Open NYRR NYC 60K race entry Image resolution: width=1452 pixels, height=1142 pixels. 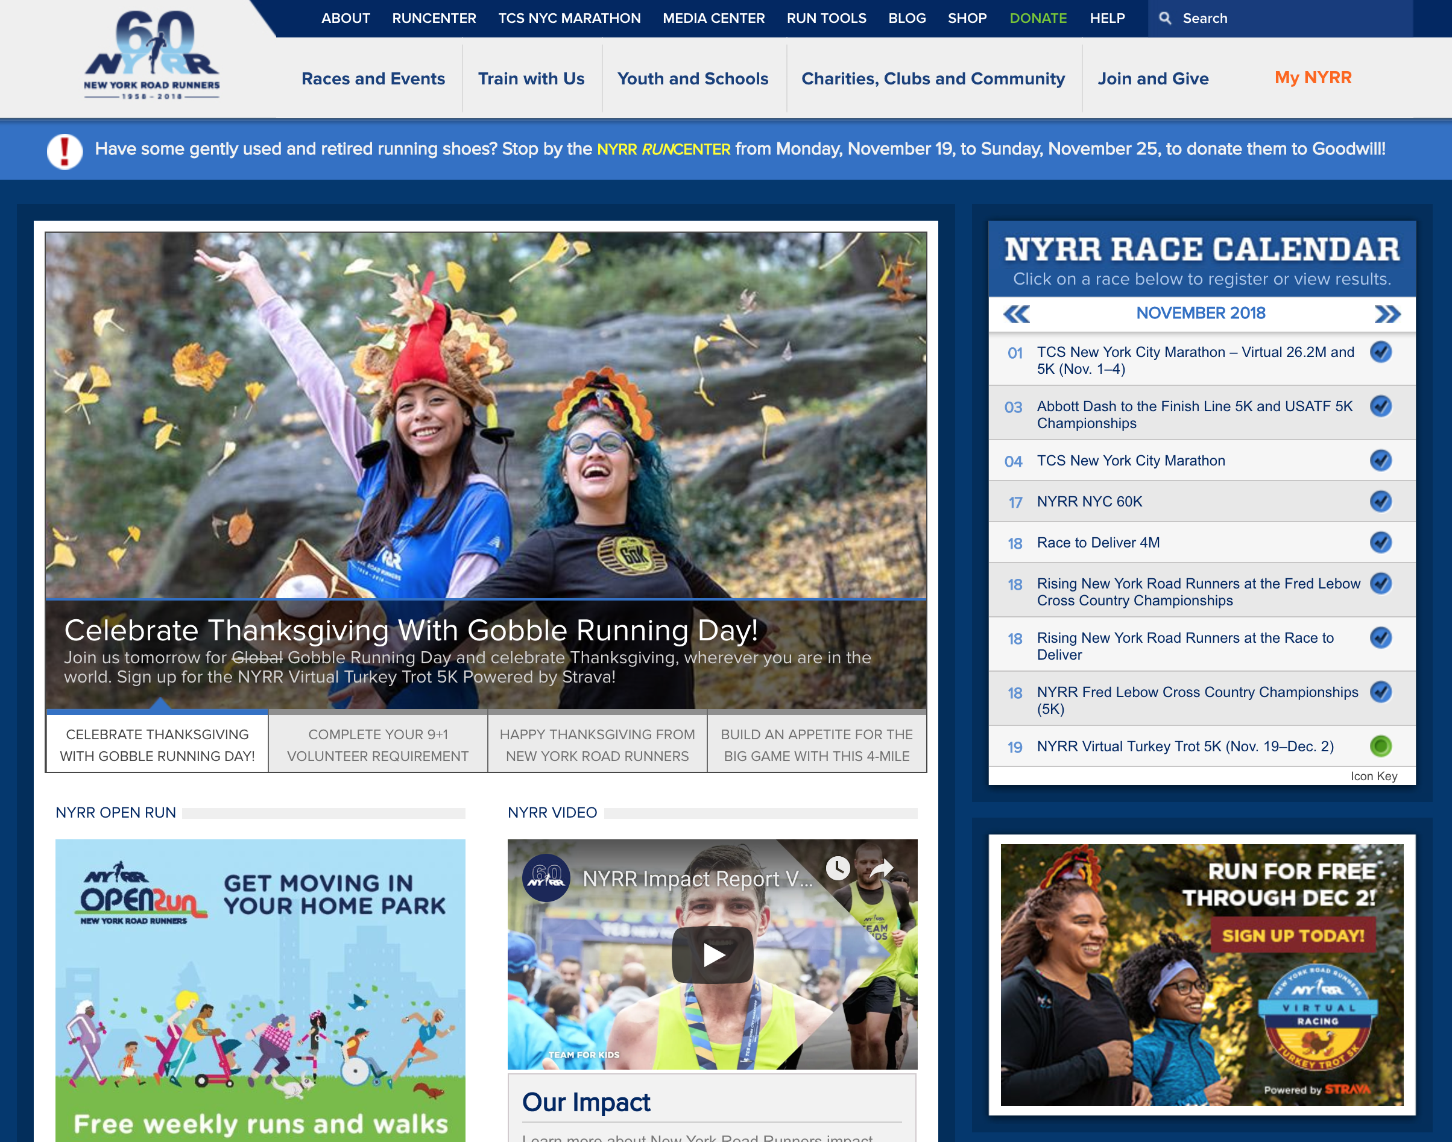click(1090, 502)
